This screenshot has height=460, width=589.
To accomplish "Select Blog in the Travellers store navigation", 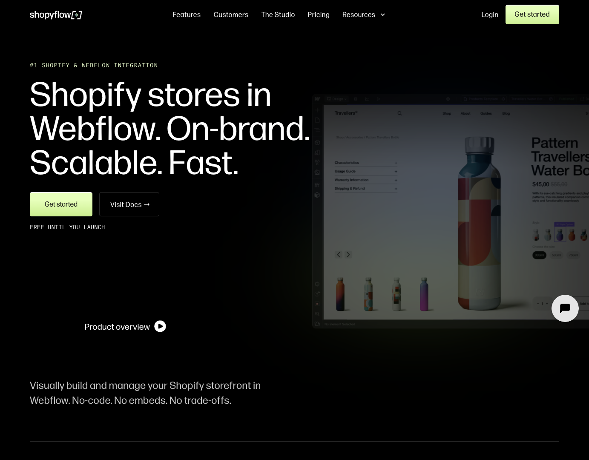I will (x=506, y=113).
